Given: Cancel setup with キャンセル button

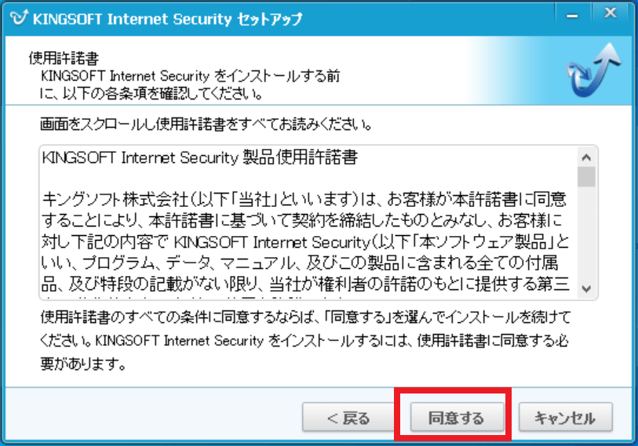Looking at the screenshot, I should [564, 417].
